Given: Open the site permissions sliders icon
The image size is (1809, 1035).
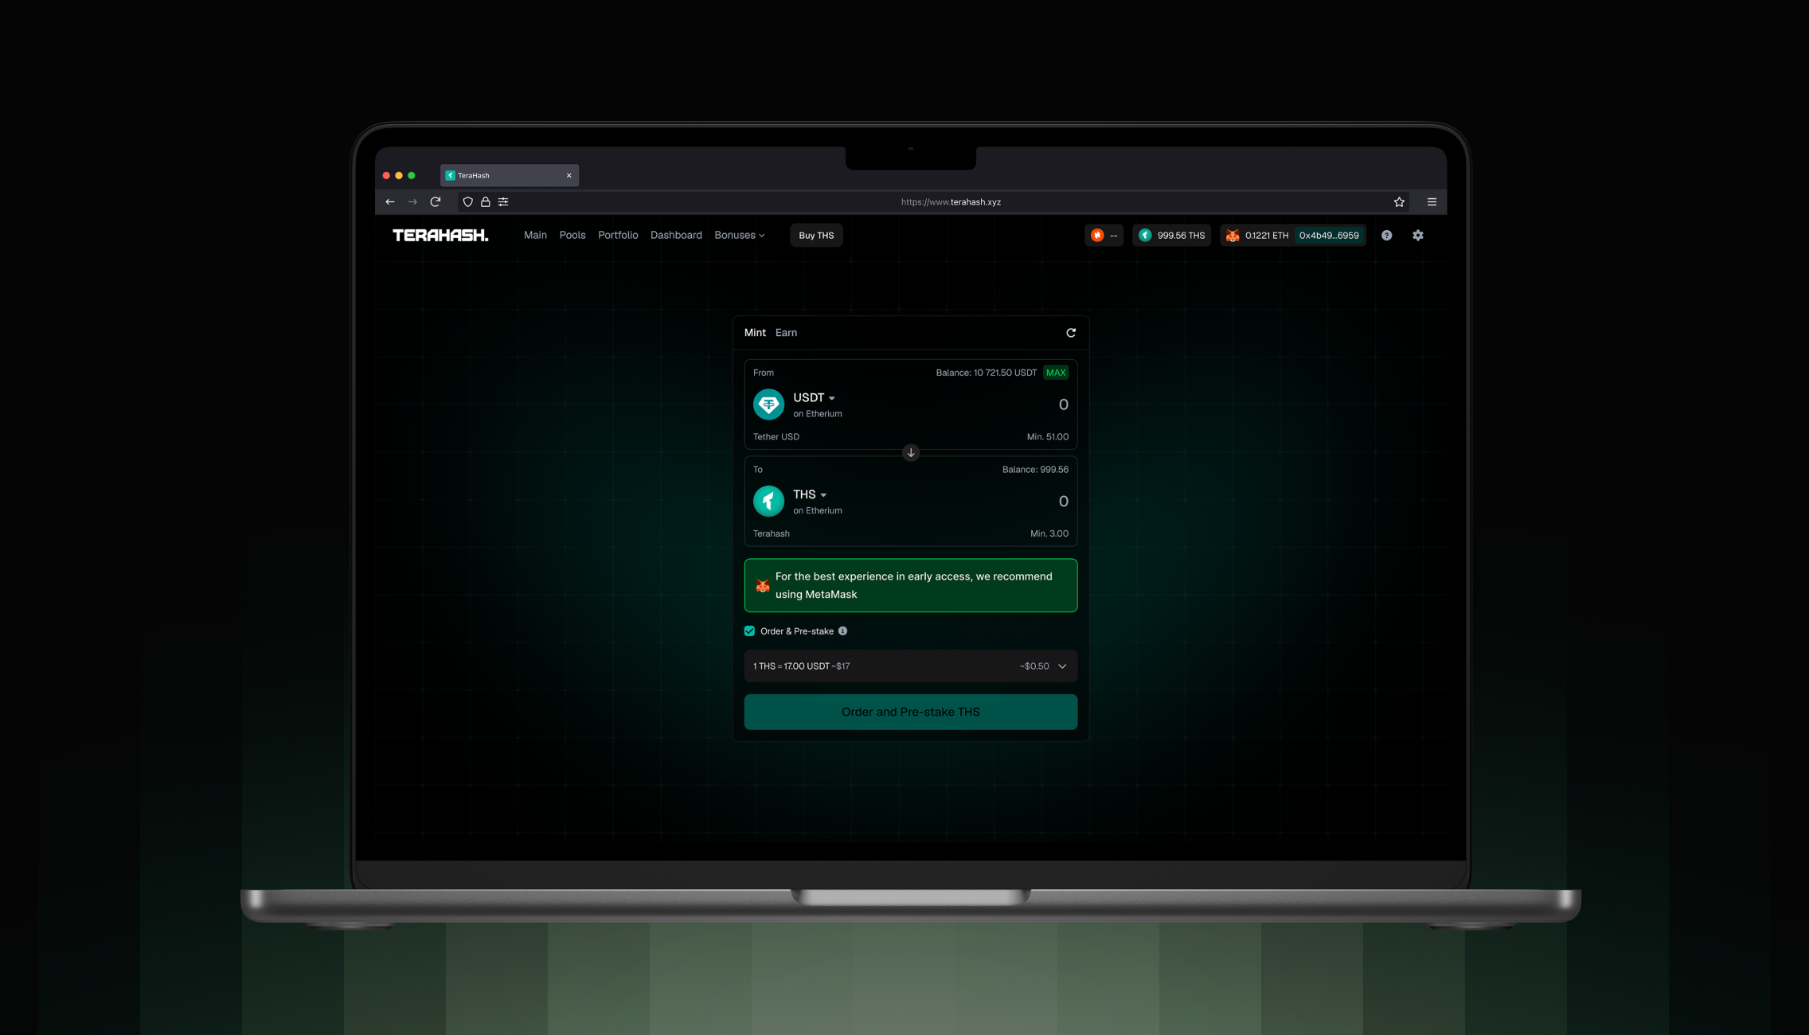Looking at the screenshot, I should point(503,202).
